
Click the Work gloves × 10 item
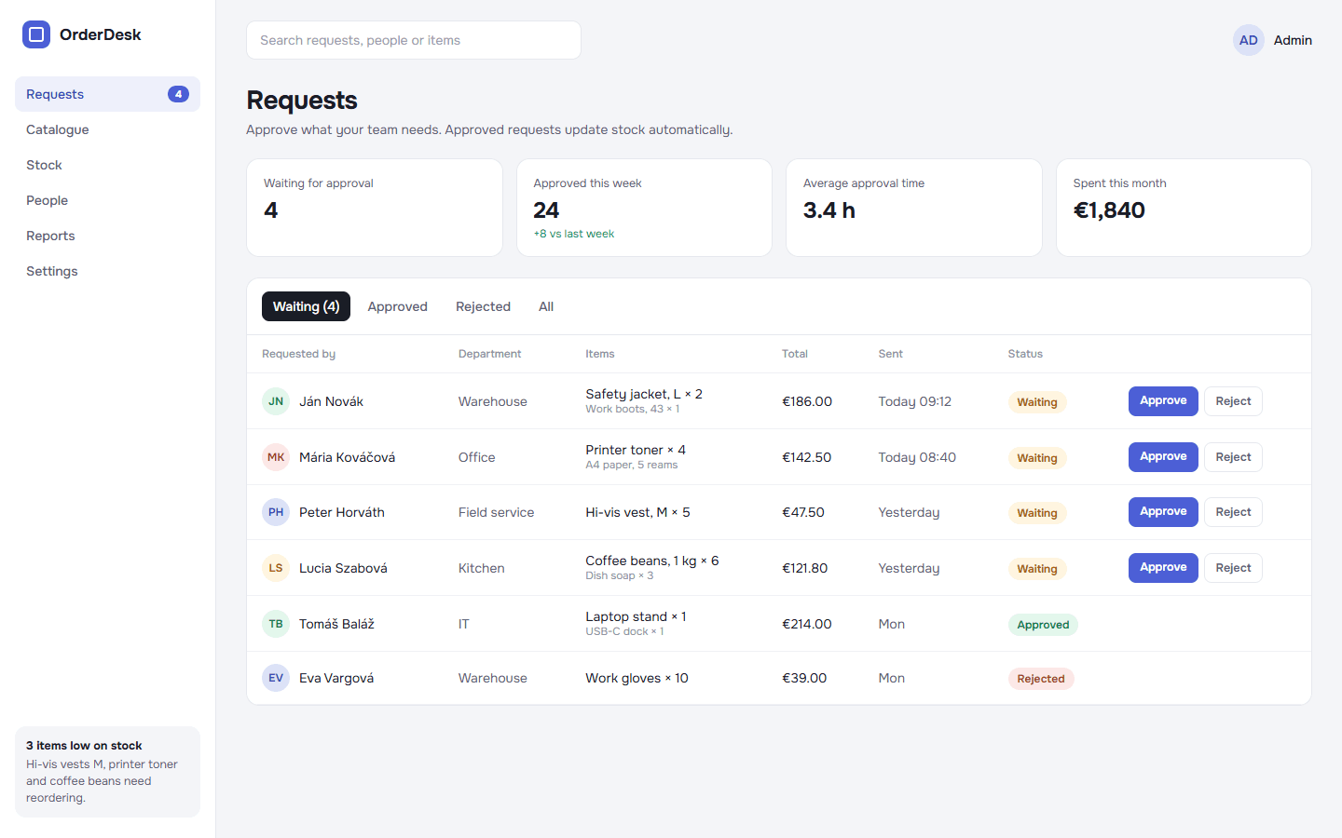(637, 678)
